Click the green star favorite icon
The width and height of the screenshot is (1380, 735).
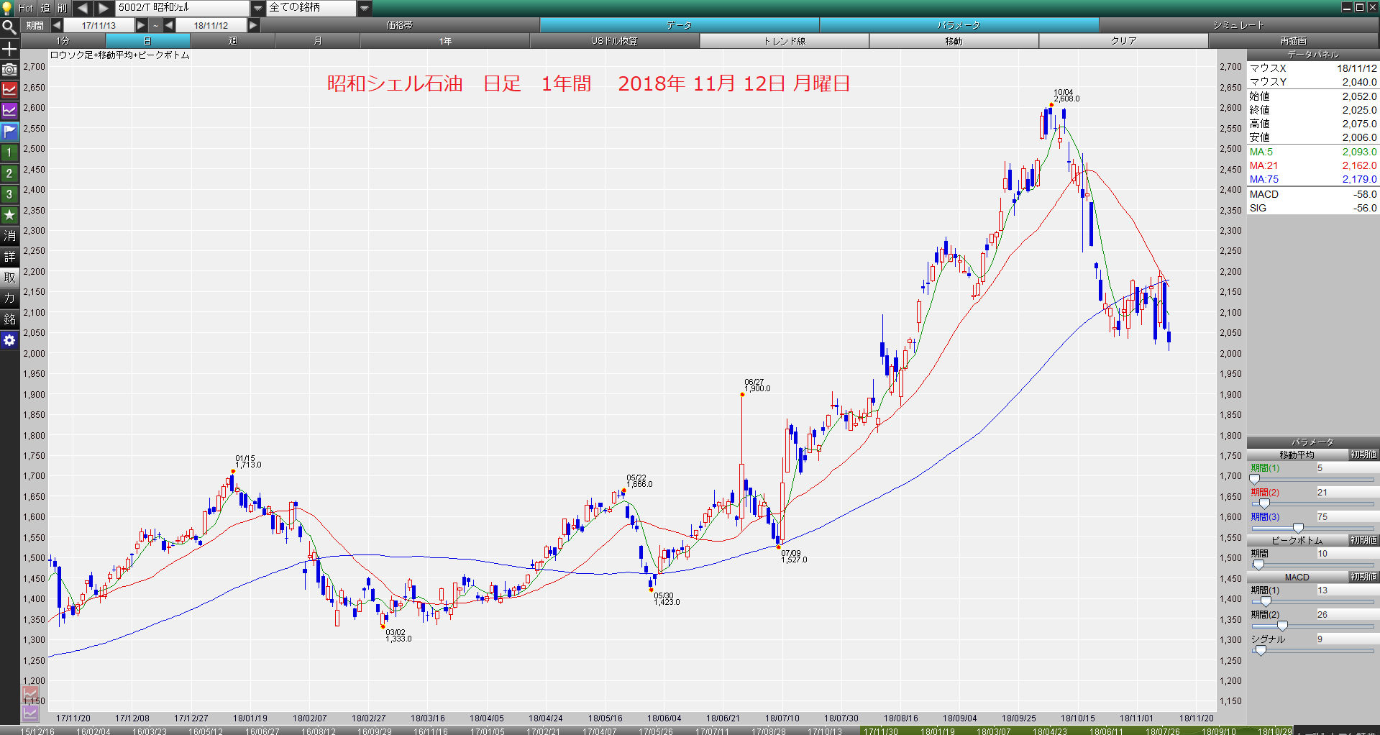[x=9, y=215]
